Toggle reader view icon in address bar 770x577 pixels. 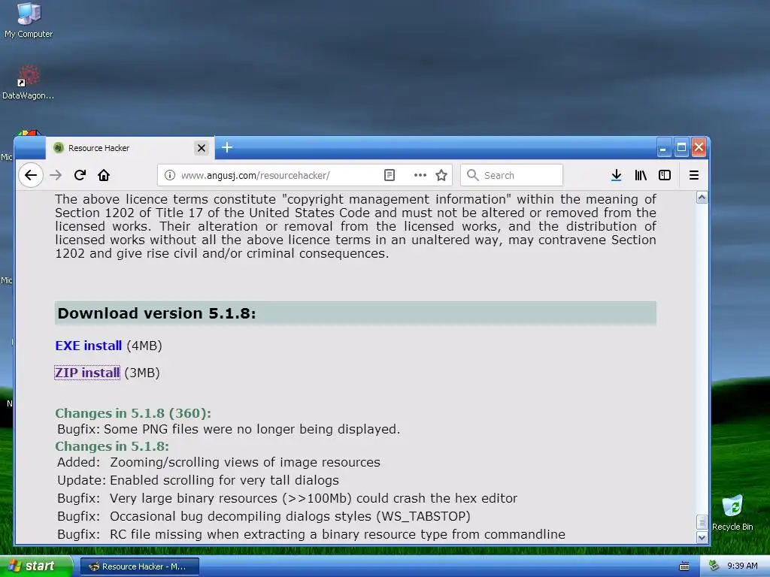click(390, 175)
